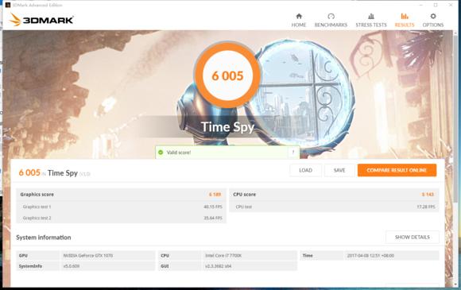The image size is (461, 290).
Task: Click the green Valid score check icon
Action: click(161, 153)
